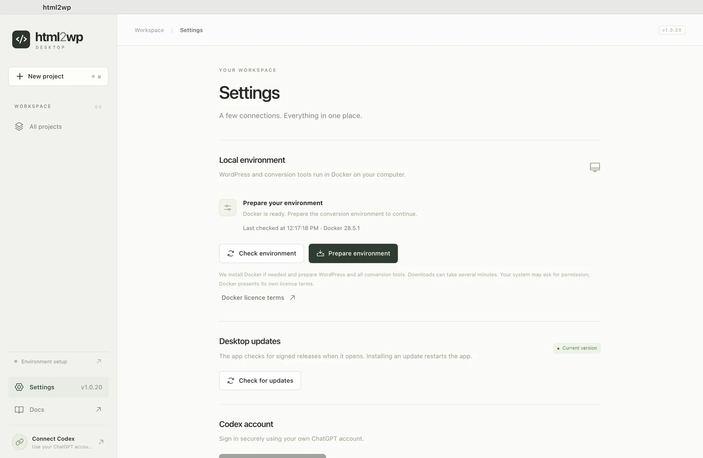Click the arrow icon after Docker licence terms
Screen dimensions: 703x458
point(292,298)
